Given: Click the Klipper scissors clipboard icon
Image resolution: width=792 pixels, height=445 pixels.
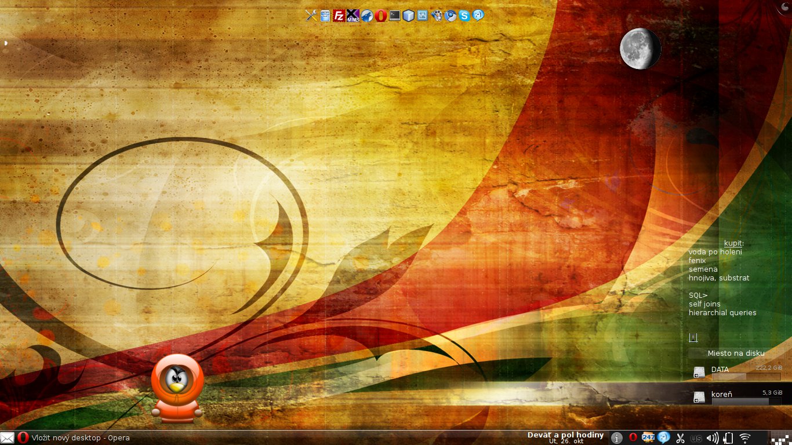Looking at the screenshot, I should 681,438.
